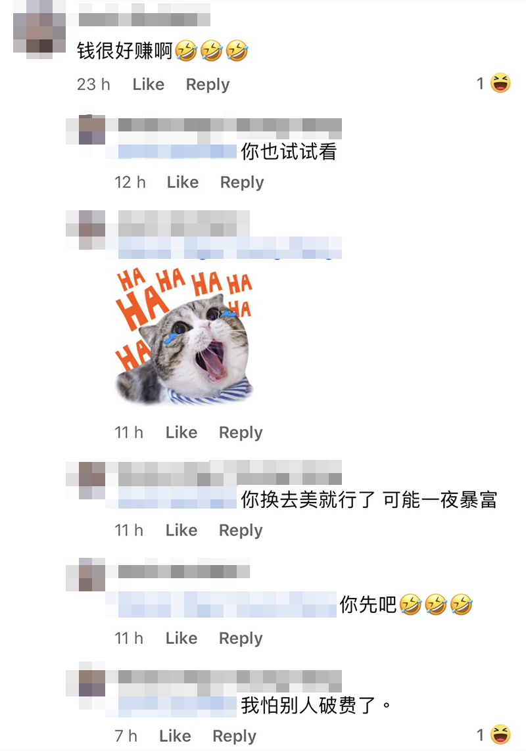The image size is (526, 751).
Task: Open avatar of cat sticker commenter
Action: (x=85, y=230)
